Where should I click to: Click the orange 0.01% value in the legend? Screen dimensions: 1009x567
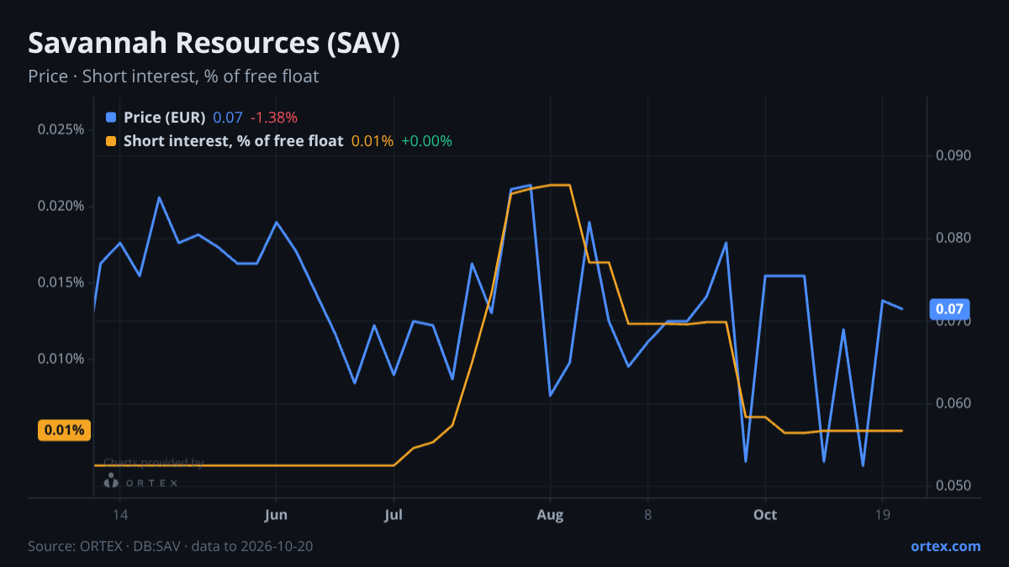tap(372, 141)
